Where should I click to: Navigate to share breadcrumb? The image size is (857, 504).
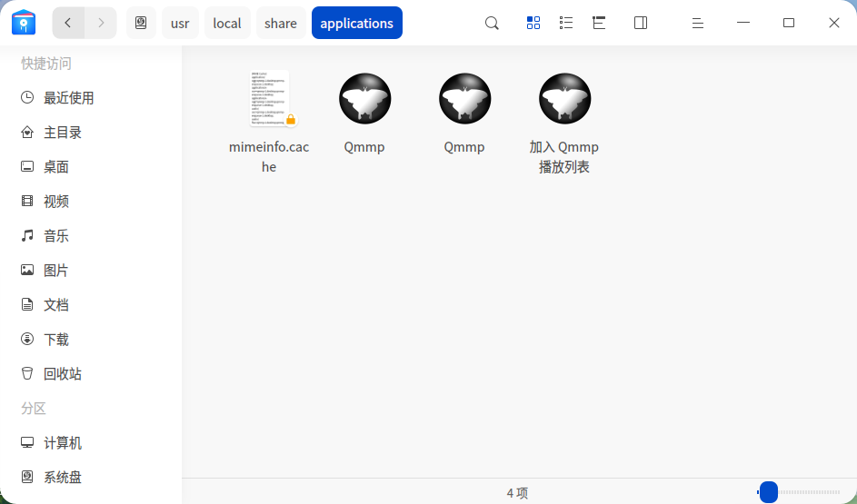(x=281, y=23)
